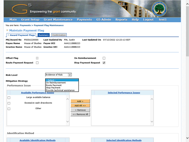
Task: Click Logout in the navigation bar
Action: 148,20
